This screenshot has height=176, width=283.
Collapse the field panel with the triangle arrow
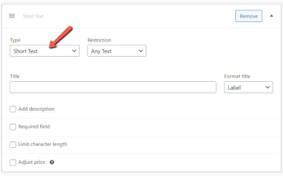click(x=271, y=16)
